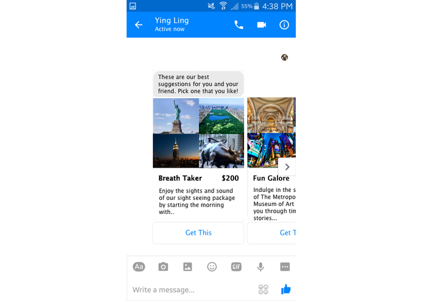Start a voice call with Ying Ling
The height and width of the screenshot is (301, 423).
click(x=239, y=25)
